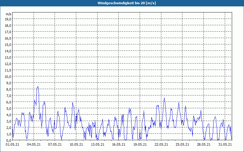The width and height of the screenshot is (244, 152).
Task: Click the y-axis value '0,0'
Action: (x=9, y=140)
